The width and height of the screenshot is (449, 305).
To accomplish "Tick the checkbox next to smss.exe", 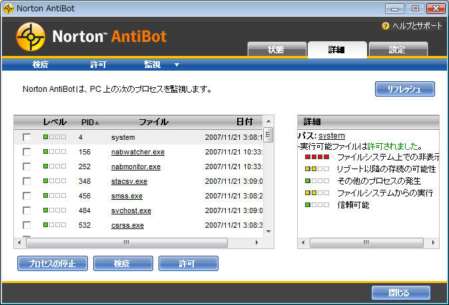I will [x=27, y=196].
